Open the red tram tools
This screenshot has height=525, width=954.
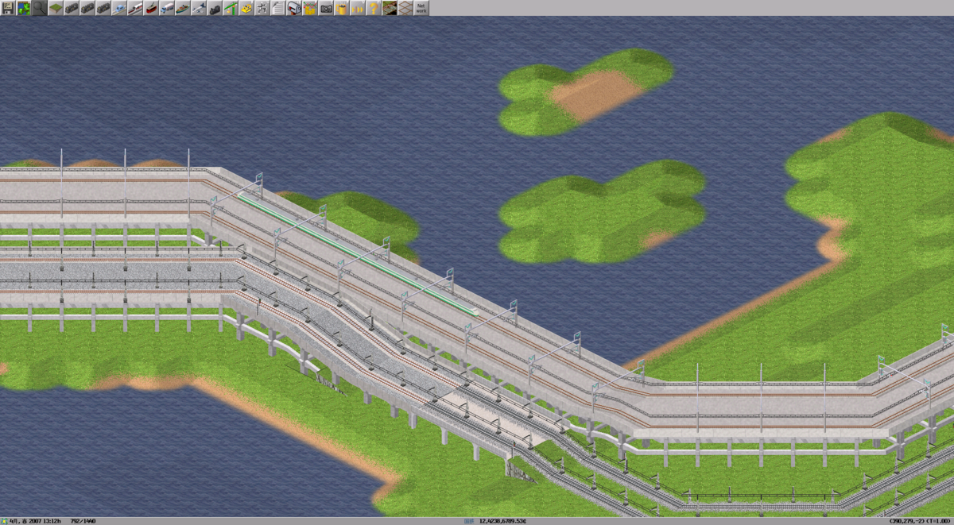151,8
